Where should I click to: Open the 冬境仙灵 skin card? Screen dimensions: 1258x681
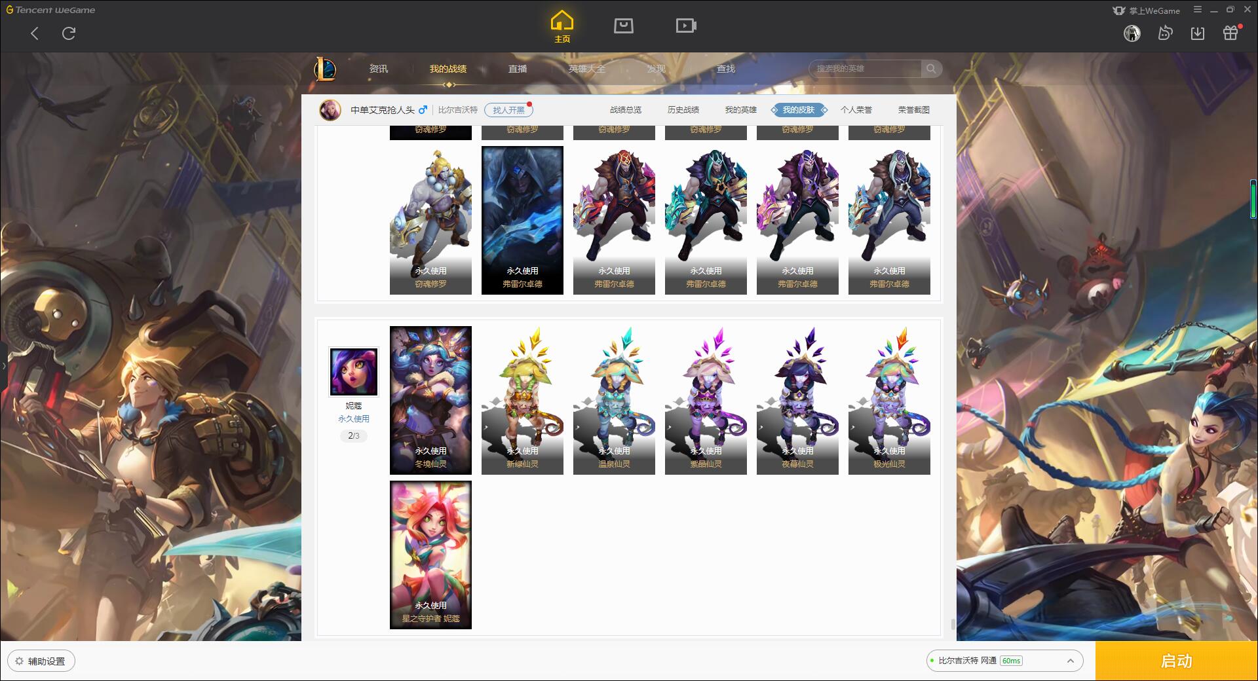[x=430, y=400]
